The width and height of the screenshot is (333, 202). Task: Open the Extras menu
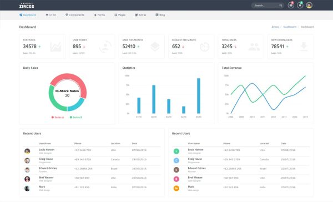[140, 15]
